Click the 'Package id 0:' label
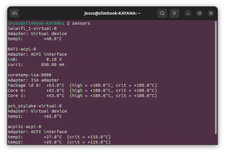The image size is (225, 153). [x=24, y=85]
